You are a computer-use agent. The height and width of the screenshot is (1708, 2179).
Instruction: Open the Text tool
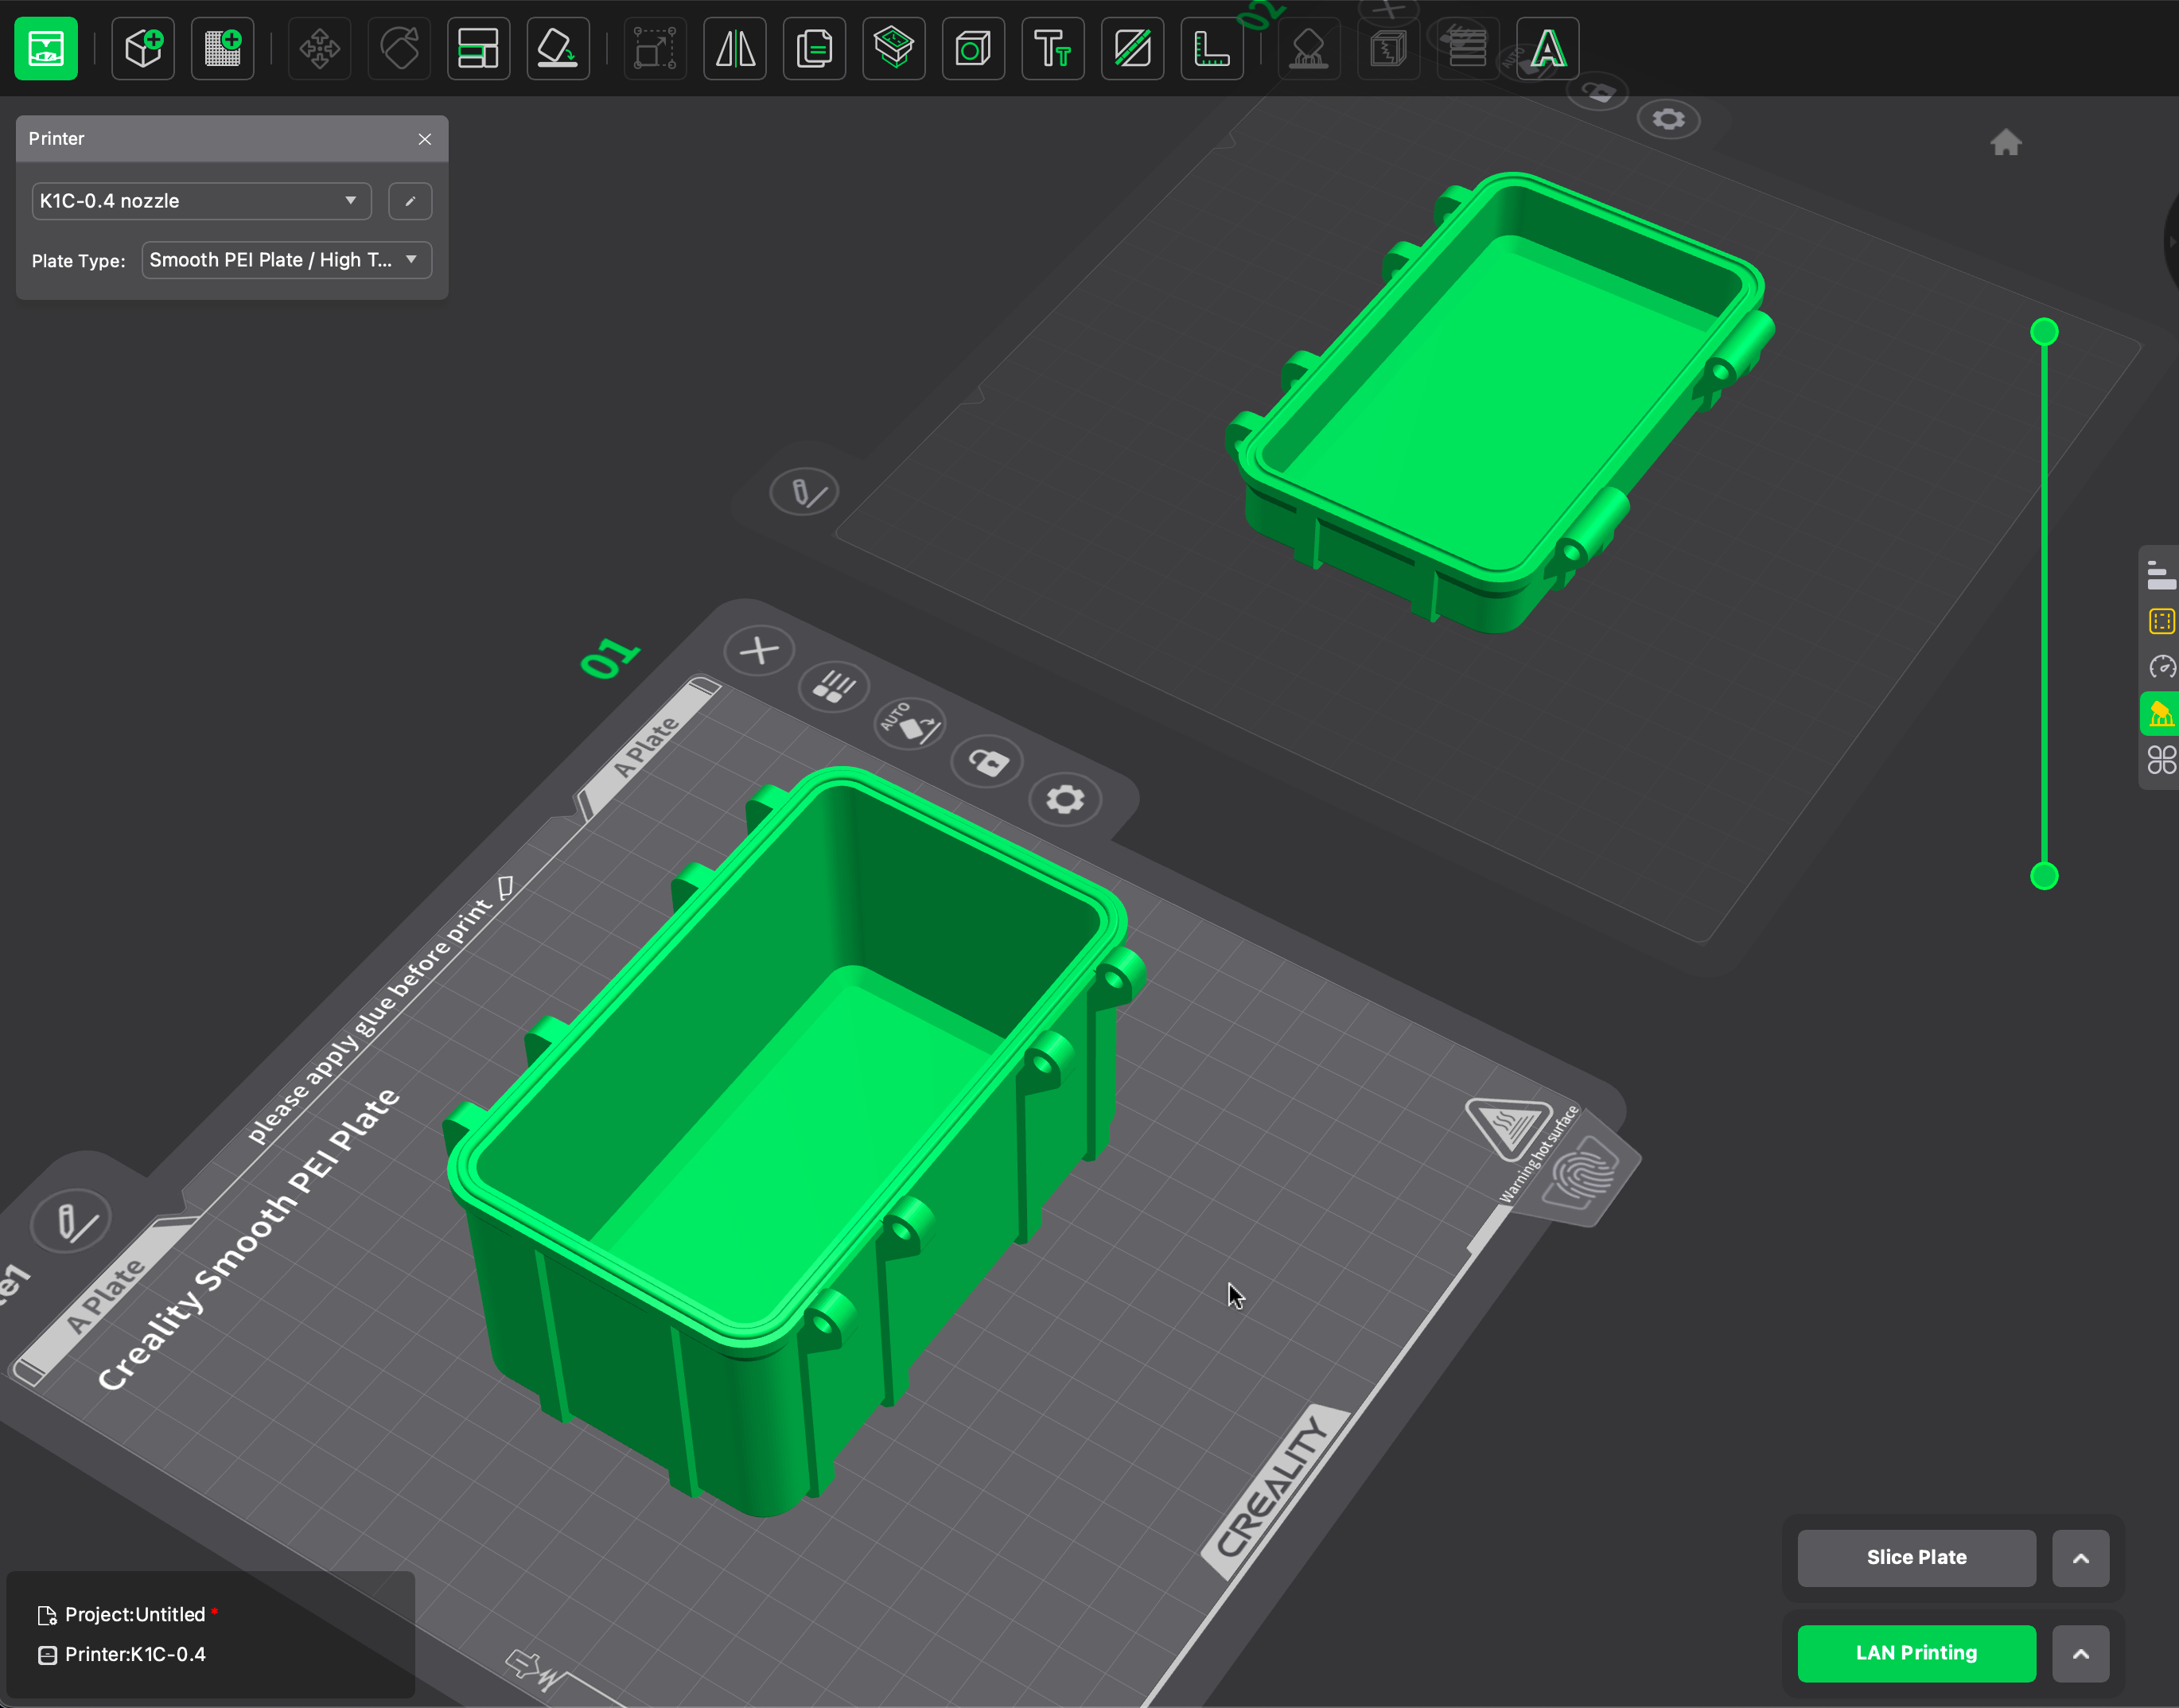point(1053,48)
